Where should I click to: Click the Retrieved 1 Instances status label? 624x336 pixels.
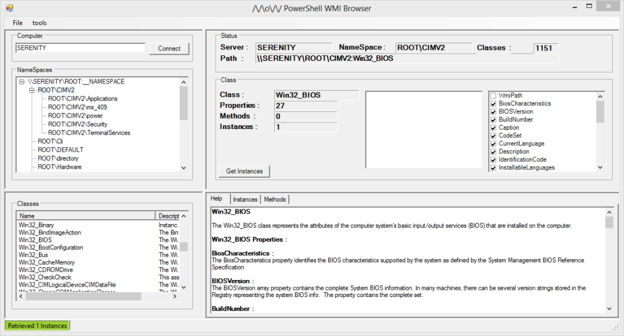37,326
